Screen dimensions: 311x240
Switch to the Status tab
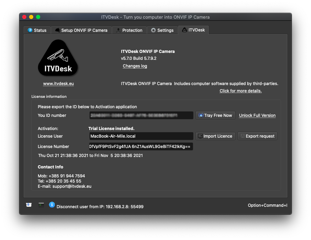pyautogui.click(x=37, y=30)
